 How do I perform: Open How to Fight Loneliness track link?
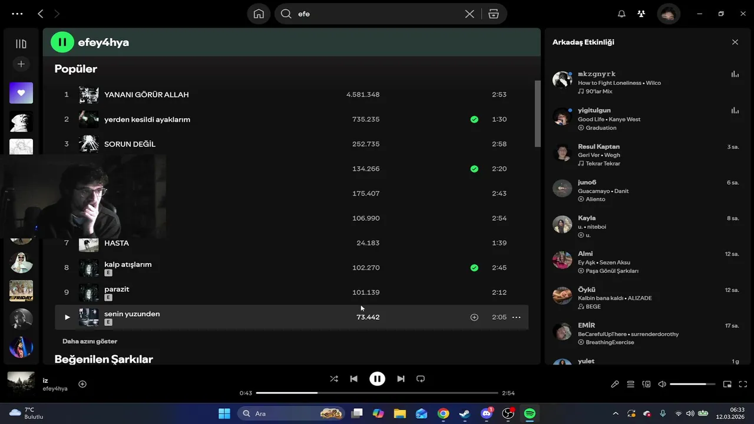(610, 83)
